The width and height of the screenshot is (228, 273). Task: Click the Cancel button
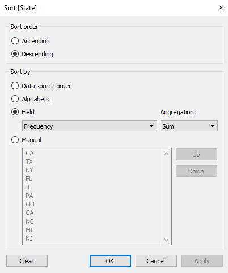tap(156, 261)
